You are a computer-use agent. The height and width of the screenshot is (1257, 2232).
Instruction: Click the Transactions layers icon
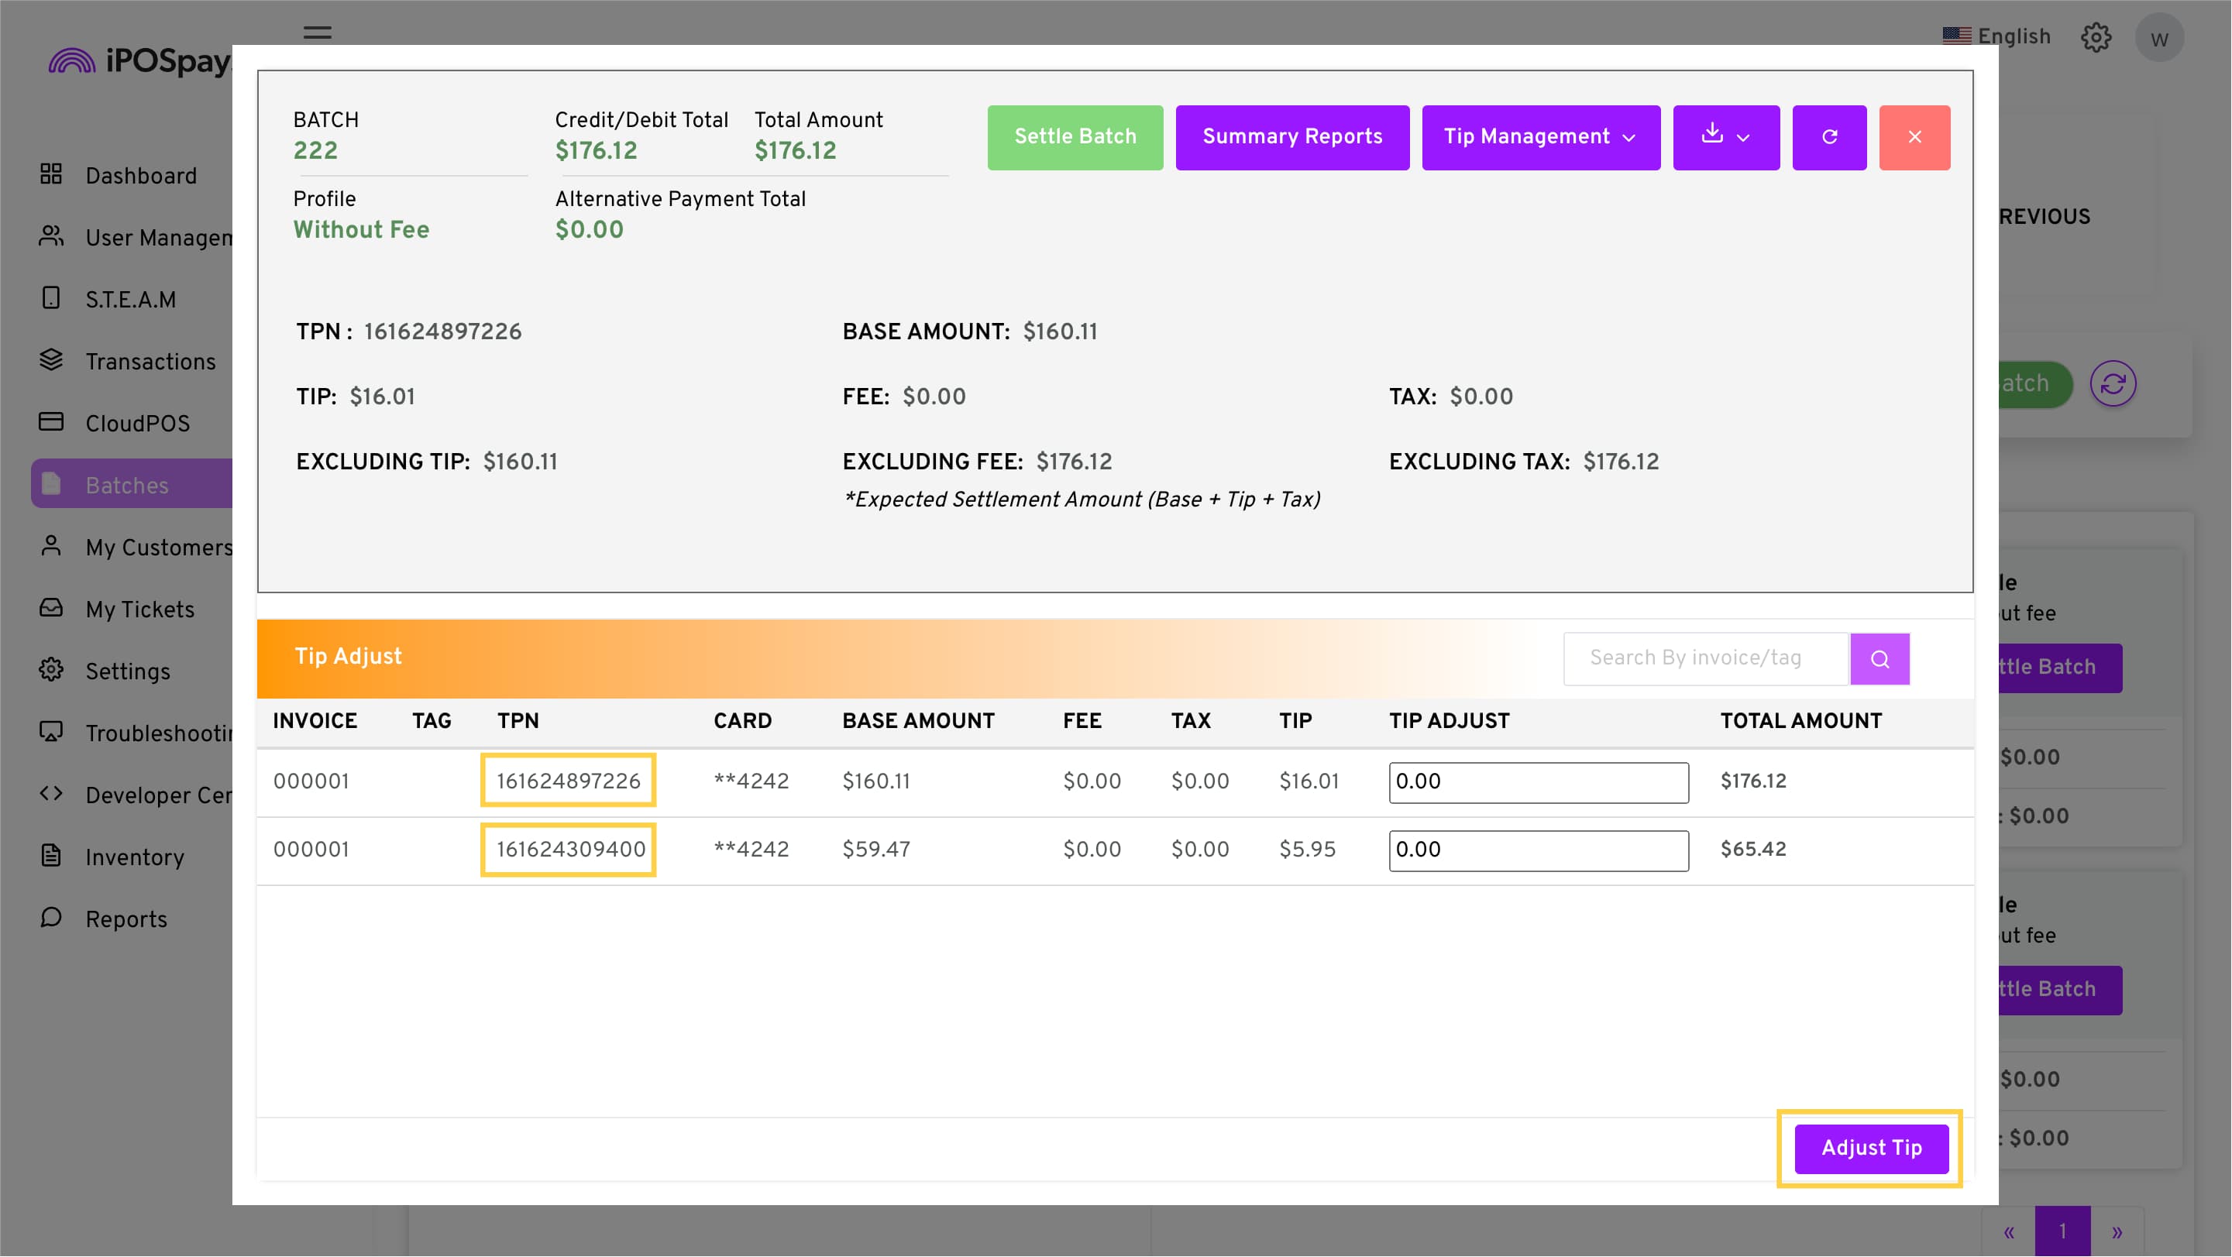pos(51,359)
